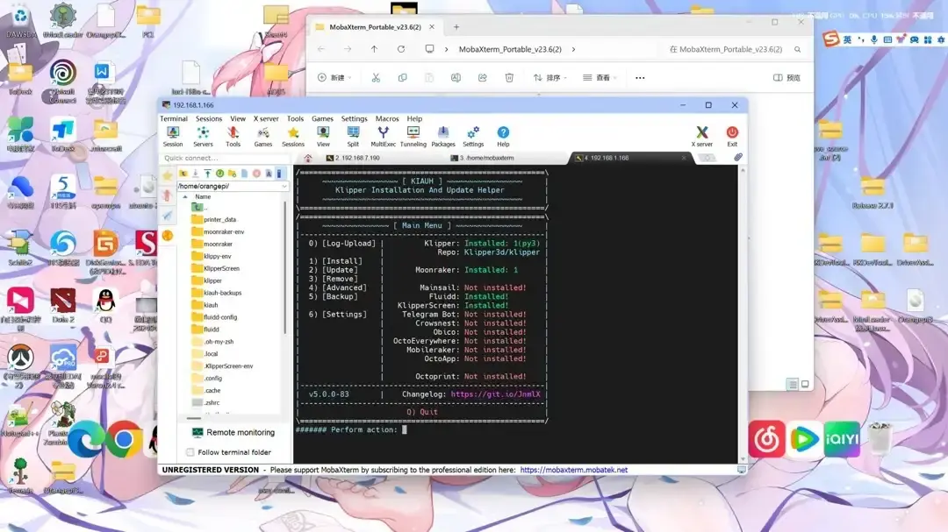The width and height of the screenshot is (948, 532).
Task: Open the Tools sidebar tab icon
Action: (168, 195)
